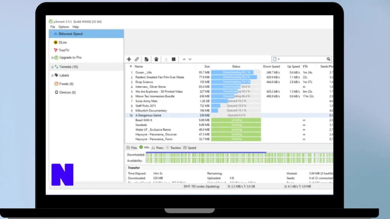Select Haywyre - Panorama_ Discover torrent

[x=156, y=134]
